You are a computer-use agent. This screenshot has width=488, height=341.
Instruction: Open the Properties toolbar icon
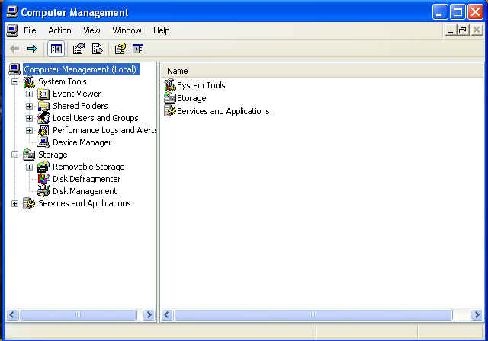tap(79, 49)
